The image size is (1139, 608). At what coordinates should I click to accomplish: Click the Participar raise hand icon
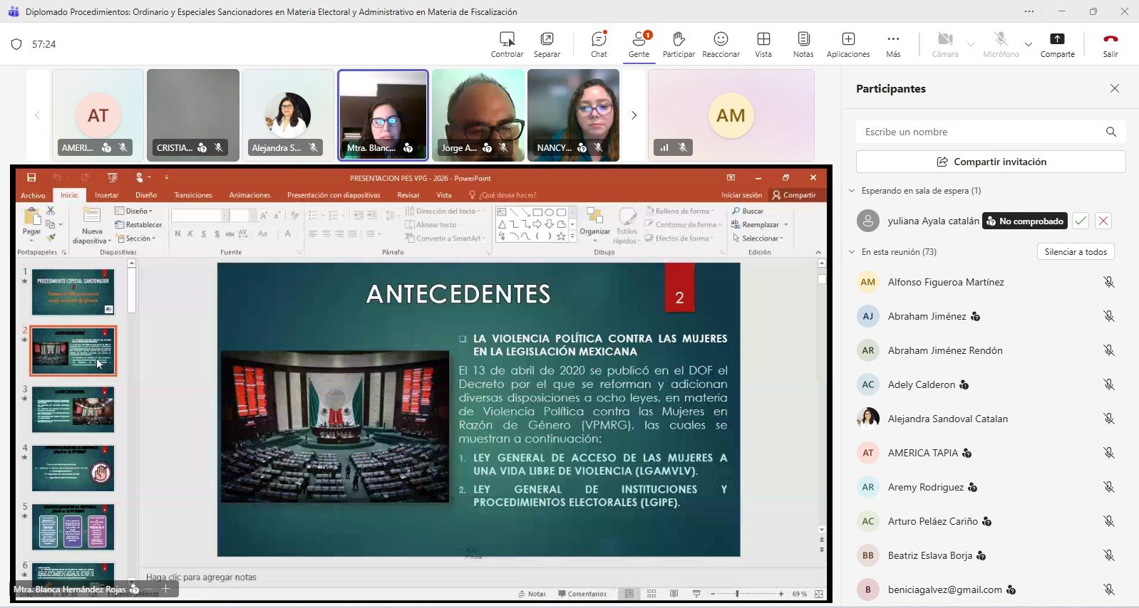678,44
